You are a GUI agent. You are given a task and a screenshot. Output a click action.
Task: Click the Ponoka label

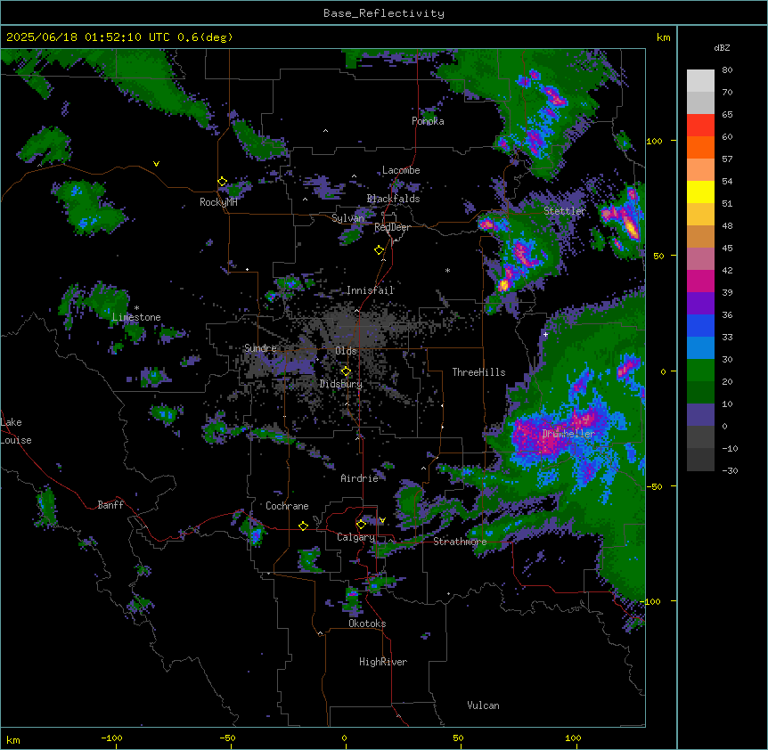(x=428, y=121)
